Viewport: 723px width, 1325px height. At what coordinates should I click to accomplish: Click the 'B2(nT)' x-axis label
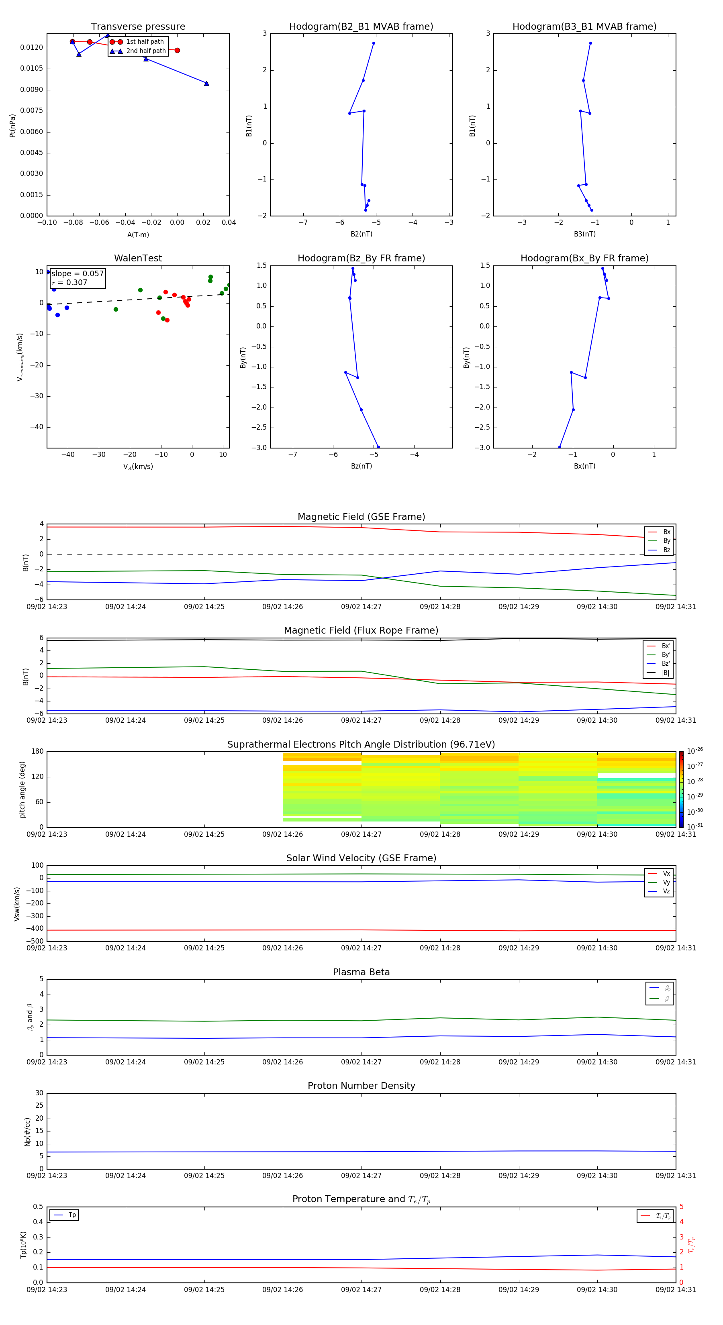361,234
